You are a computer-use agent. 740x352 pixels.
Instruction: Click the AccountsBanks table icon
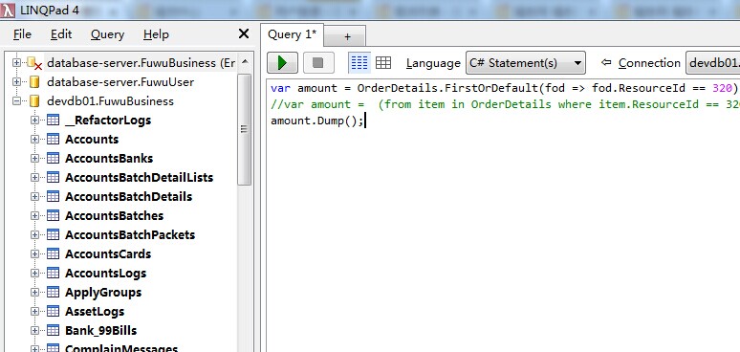[53, 158]
